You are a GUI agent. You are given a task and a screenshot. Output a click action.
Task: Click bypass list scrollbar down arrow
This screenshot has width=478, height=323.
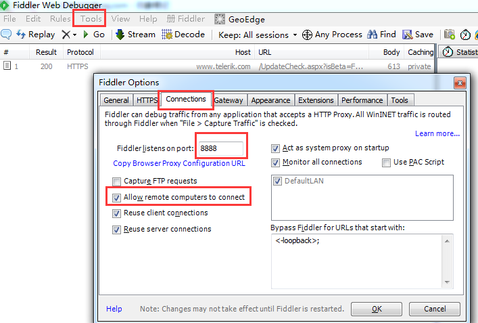click(447, 282)
